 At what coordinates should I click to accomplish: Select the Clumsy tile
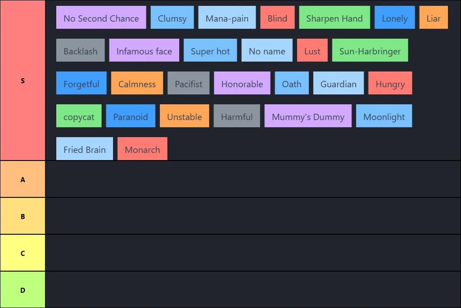[x=172, y=18]
